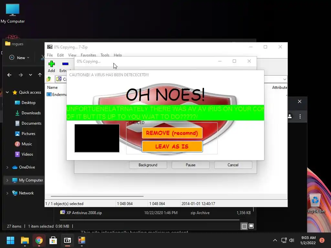The height and width of the screenshot is (248, 331).
Task: Click the Name column header in 7-Zip
Action: pos(52,87)
